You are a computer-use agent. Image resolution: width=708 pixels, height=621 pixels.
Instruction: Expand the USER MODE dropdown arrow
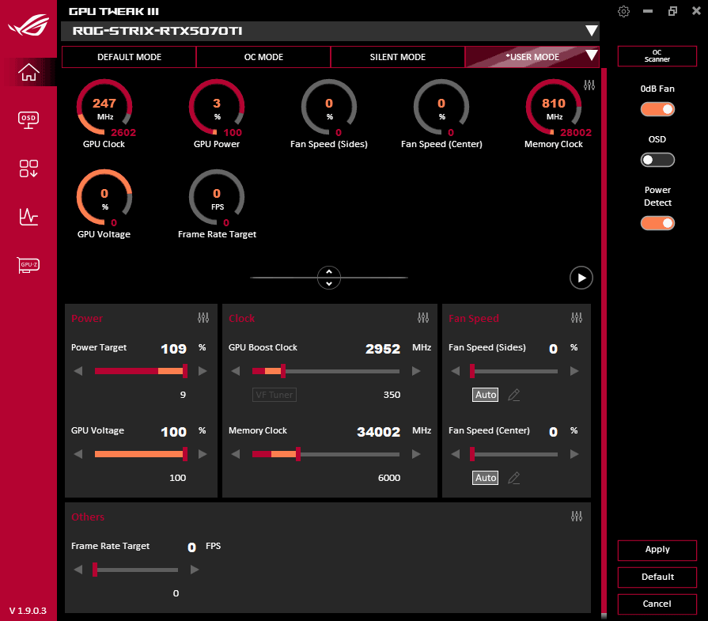[592, 56]
